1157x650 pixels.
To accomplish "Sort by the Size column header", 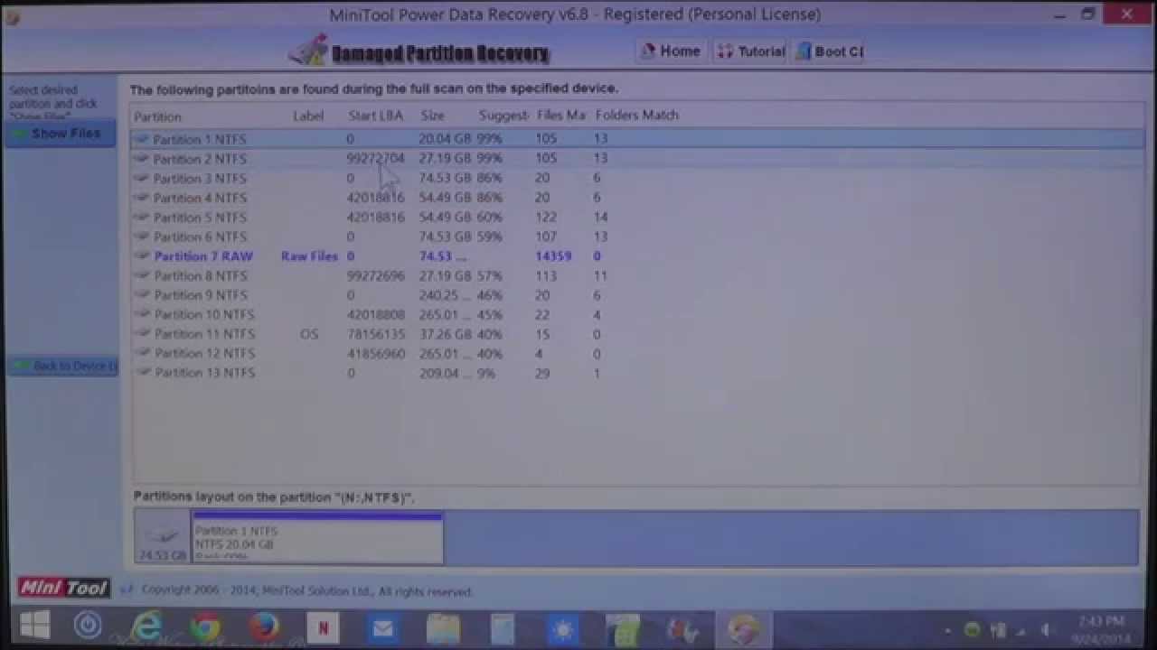I will pyautogui.click(x=432, y=116).
